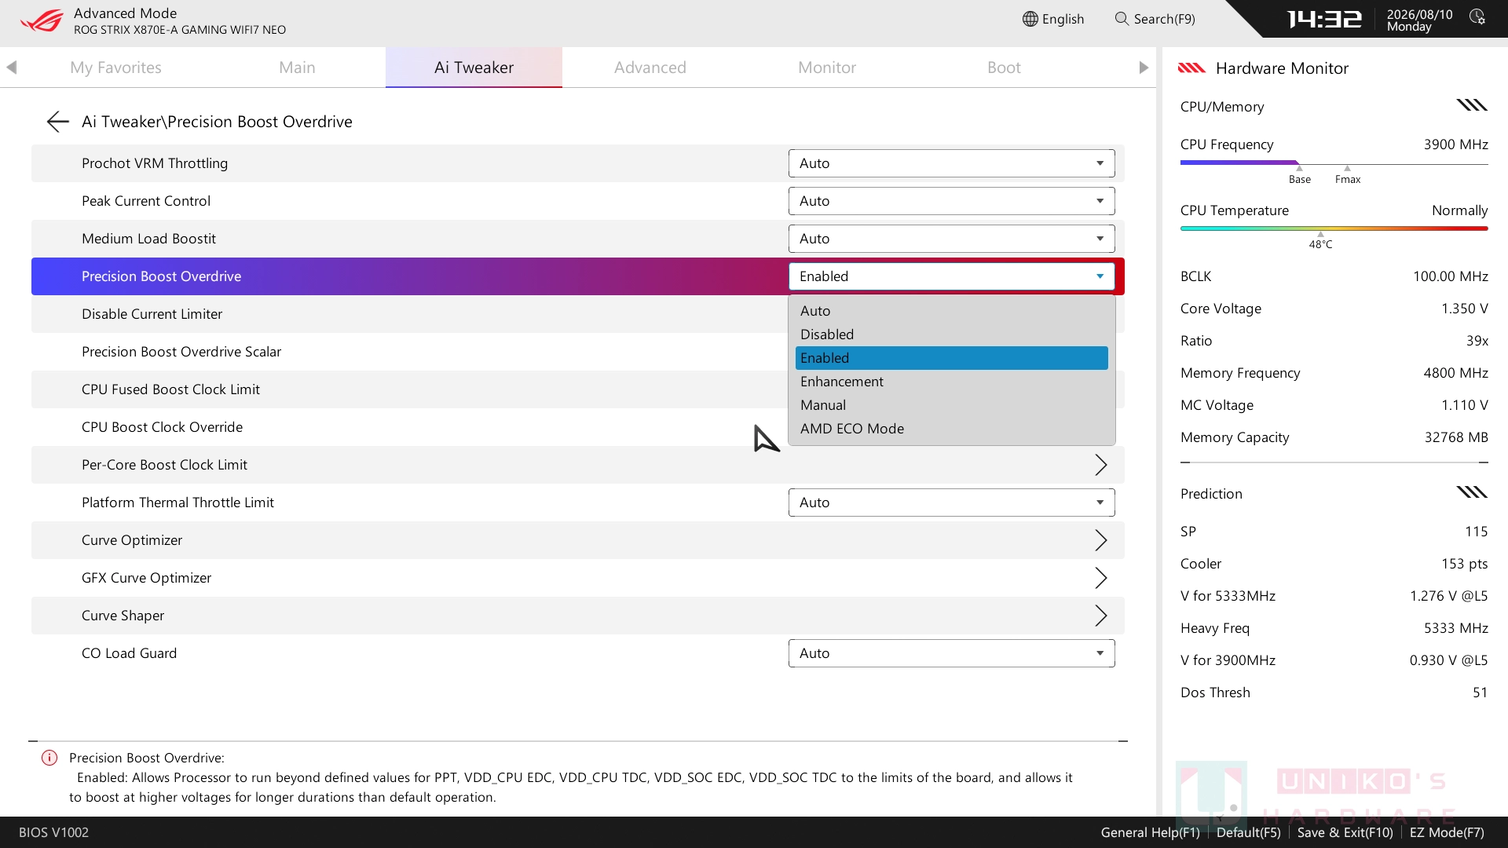Open Curve Shaper submenu chevron
Viewport: 1508px width, 848px height.
coord(1101,616)
